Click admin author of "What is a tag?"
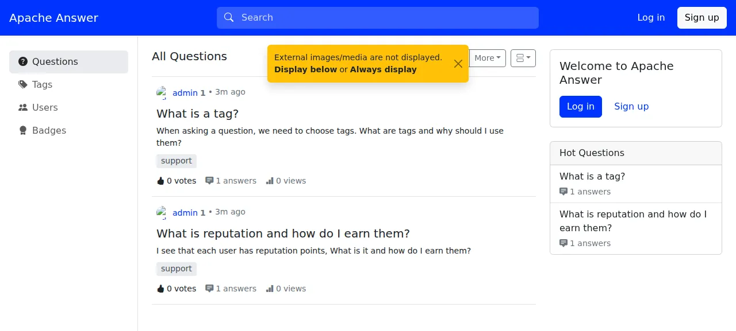 click(185, 93)
